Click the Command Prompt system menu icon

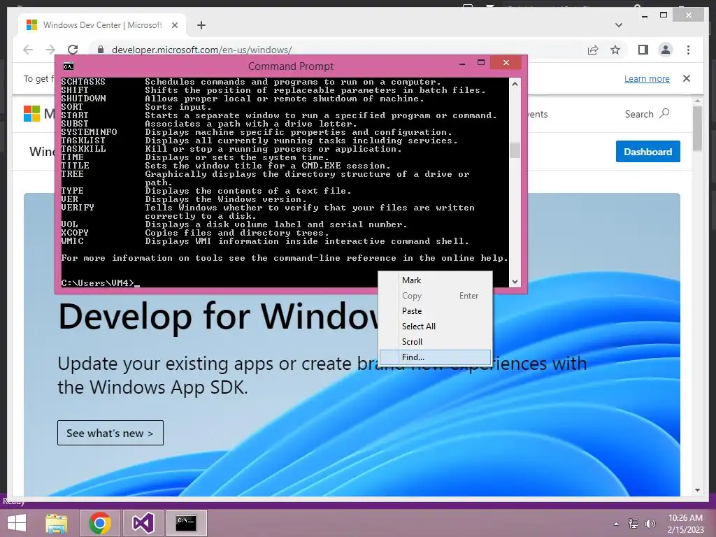click(x=69, y=66)
